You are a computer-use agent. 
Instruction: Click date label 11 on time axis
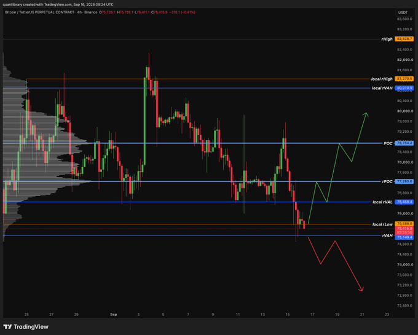click(x=238, y=315)
